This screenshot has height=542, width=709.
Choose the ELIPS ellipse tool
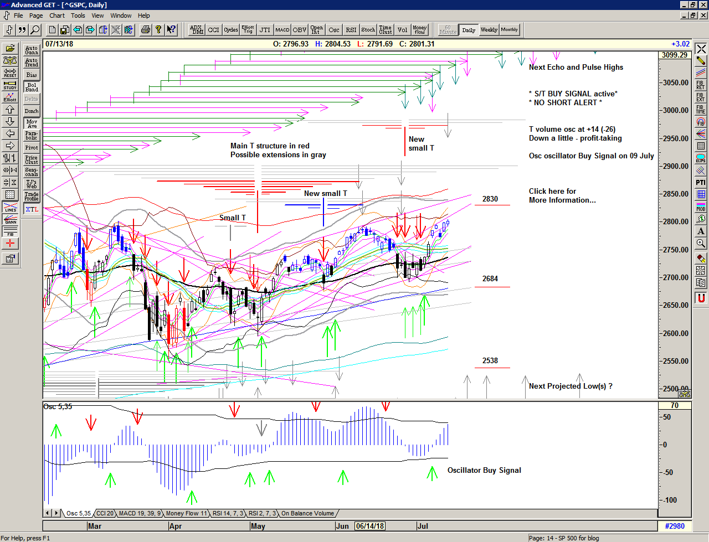coord(701,158)
